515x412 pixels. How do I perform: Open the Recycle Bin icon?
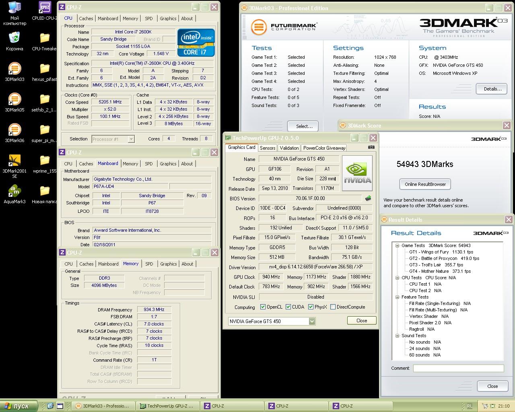15,41
